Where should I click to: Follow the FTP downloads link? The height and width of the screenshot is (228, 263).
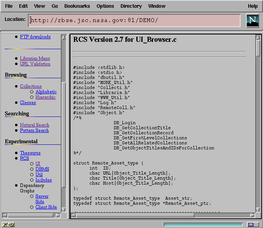pyautogui.click(x=35, y=37)
